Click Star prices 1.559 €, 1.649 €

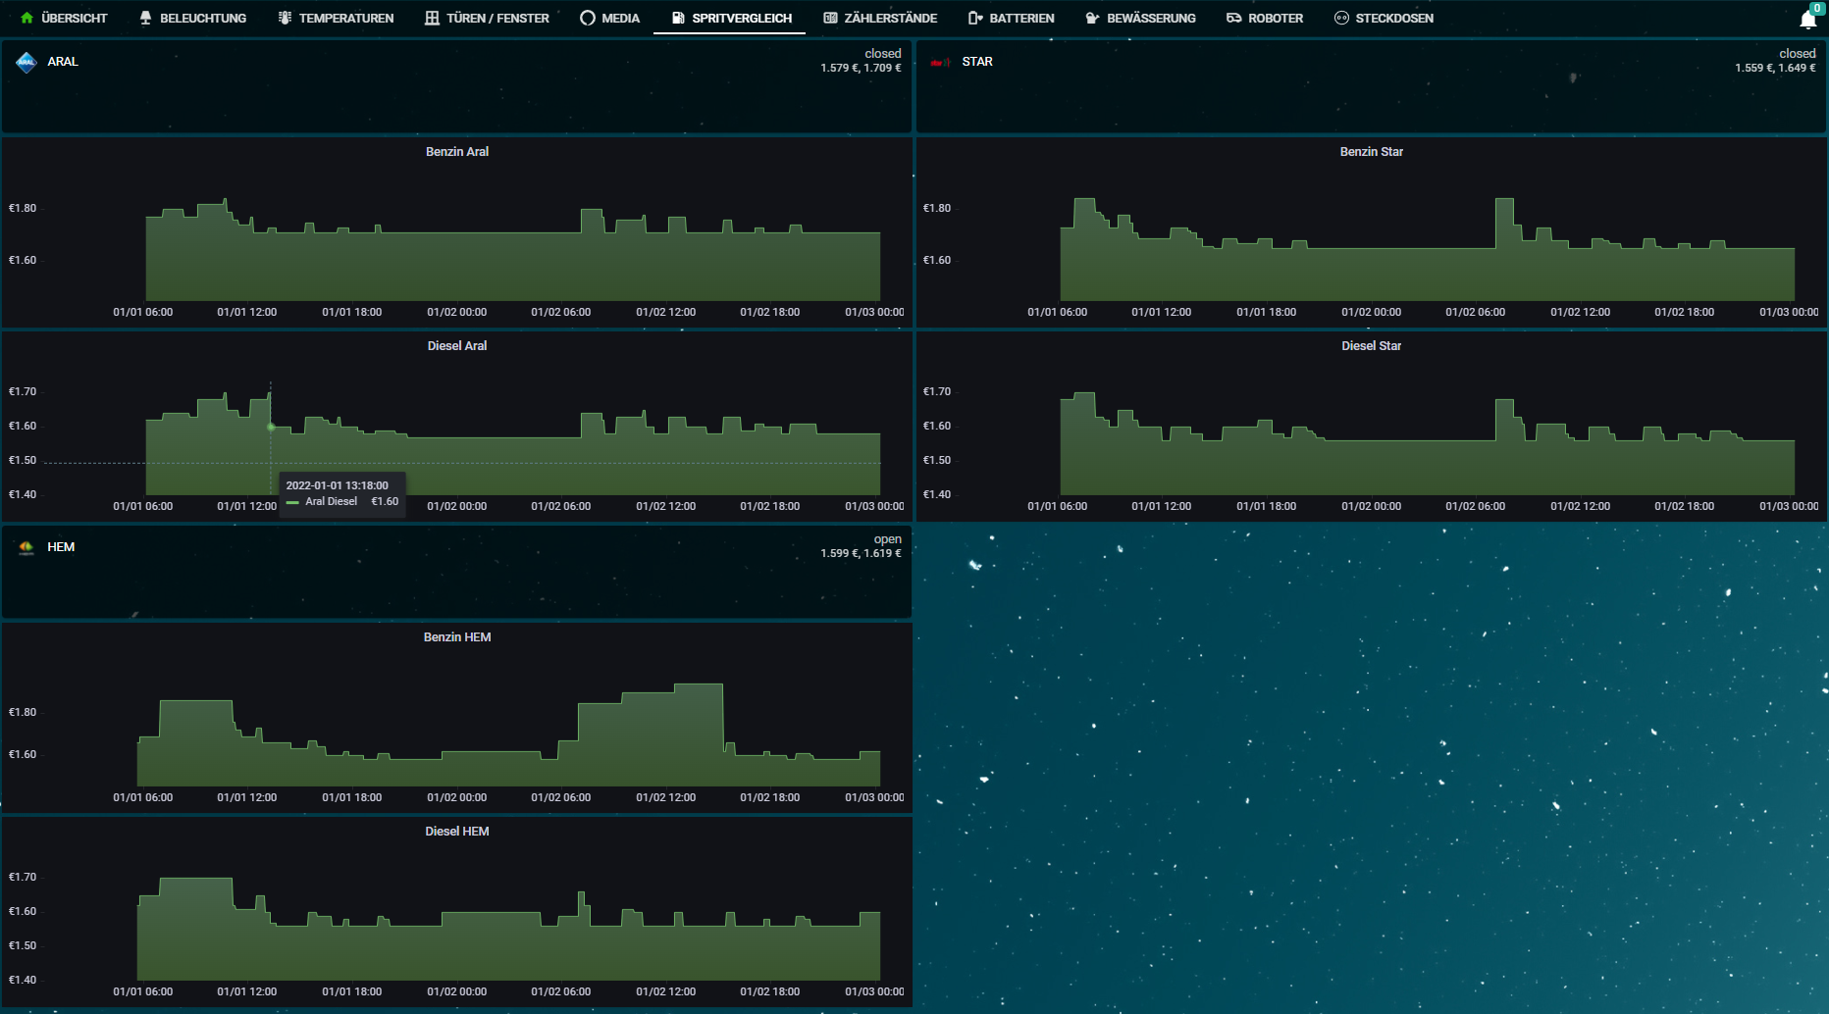[x=1775, y=68]
